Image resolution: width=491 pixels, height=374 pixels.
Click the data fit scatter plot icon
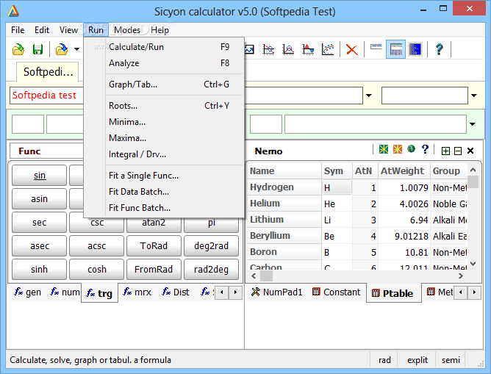pos(328,49)
